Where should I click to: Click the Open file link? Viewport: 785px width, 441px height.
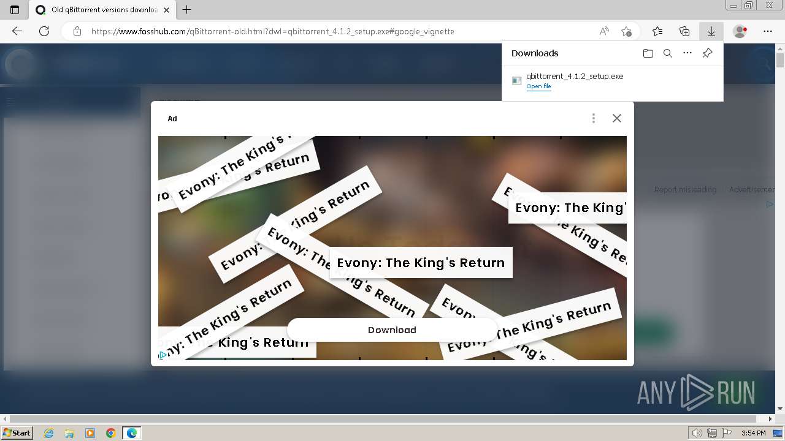point(538,86)
